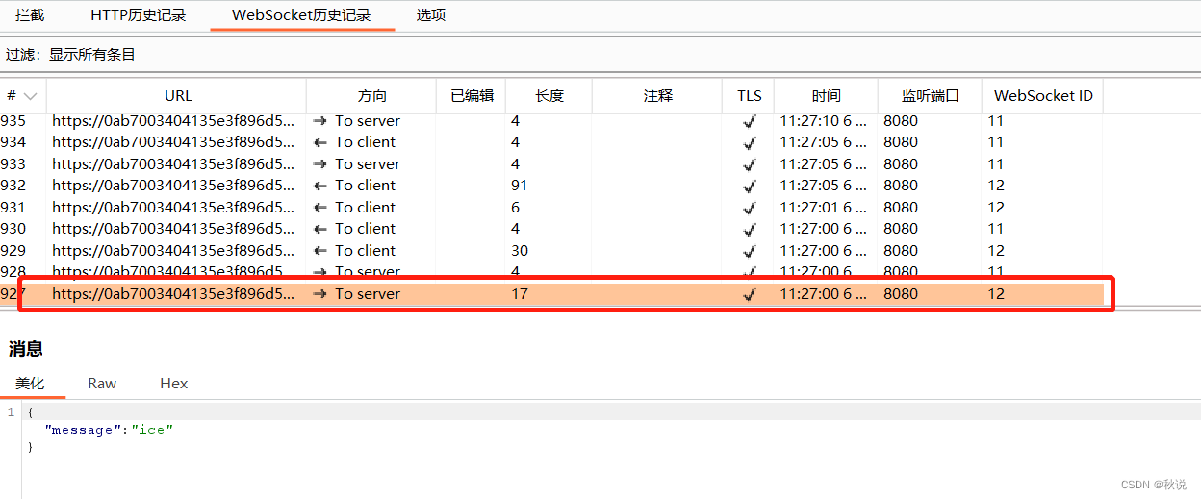Select row 929 with length 30

(x=551, y=251)
